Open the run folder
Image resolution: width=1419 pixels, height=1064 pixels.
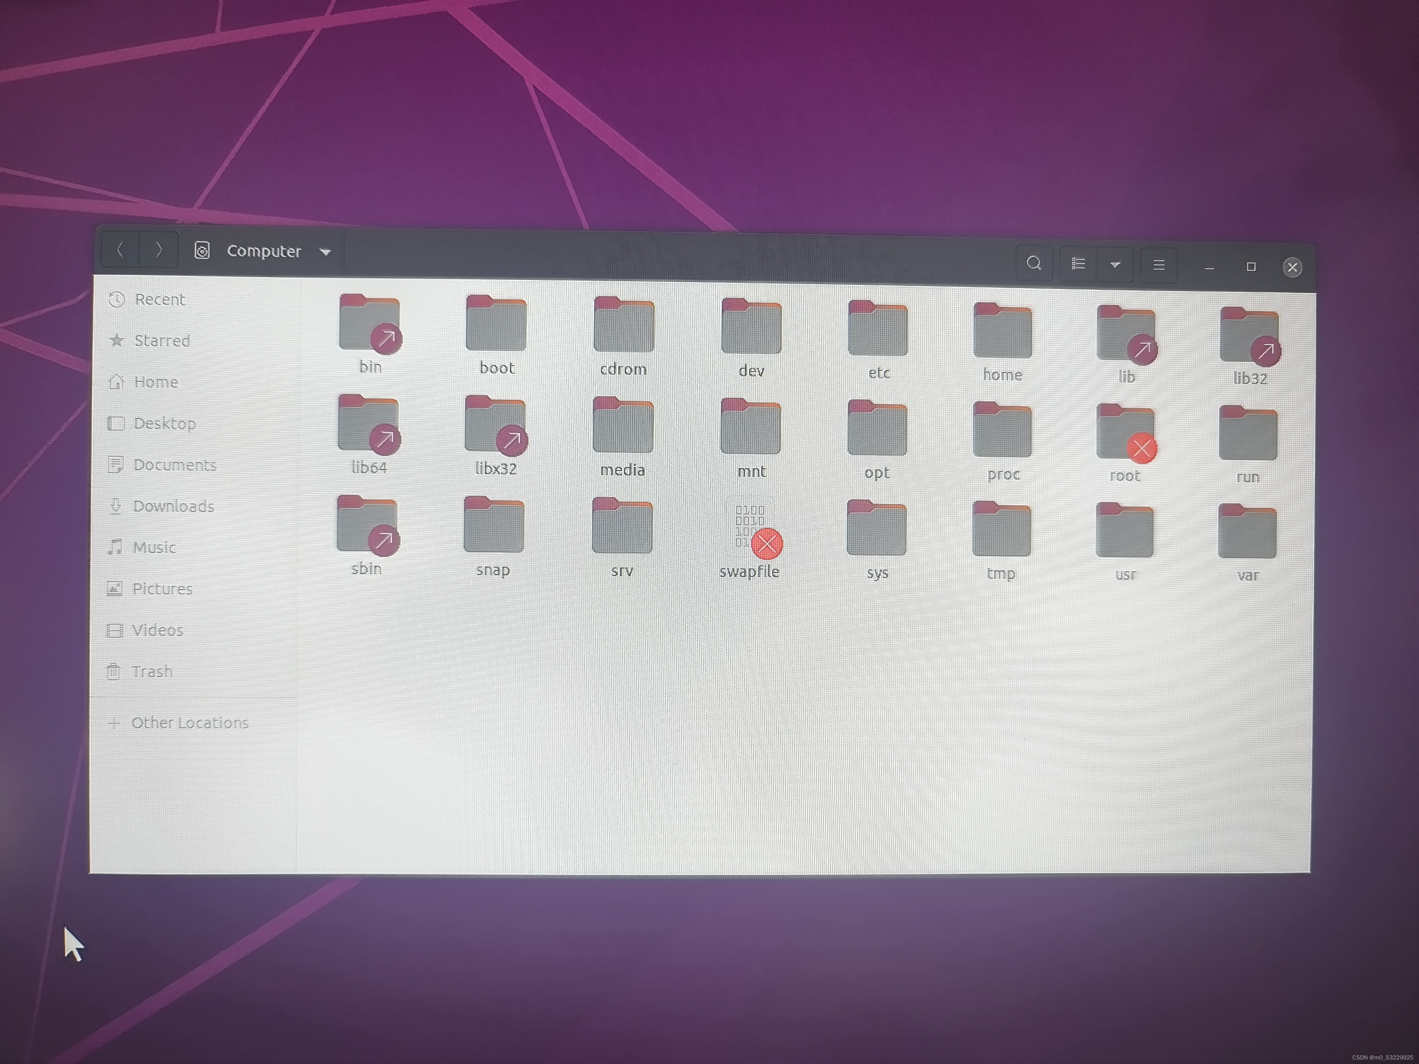coord(1248,434)
